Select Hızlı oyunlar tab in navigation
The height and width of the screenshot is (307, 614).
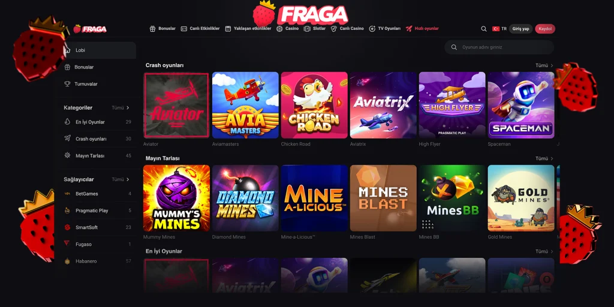pos(422,29)
